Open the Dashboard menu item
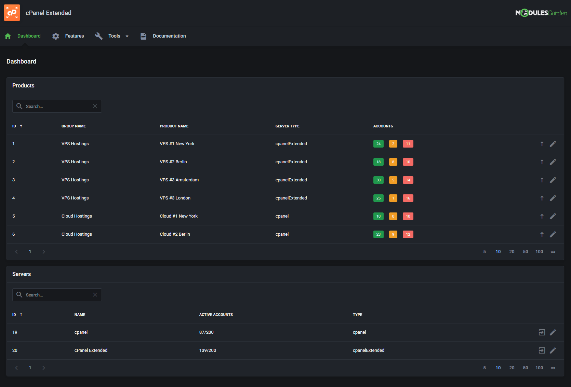The image size is (571, 387). (x=29, y=36)
